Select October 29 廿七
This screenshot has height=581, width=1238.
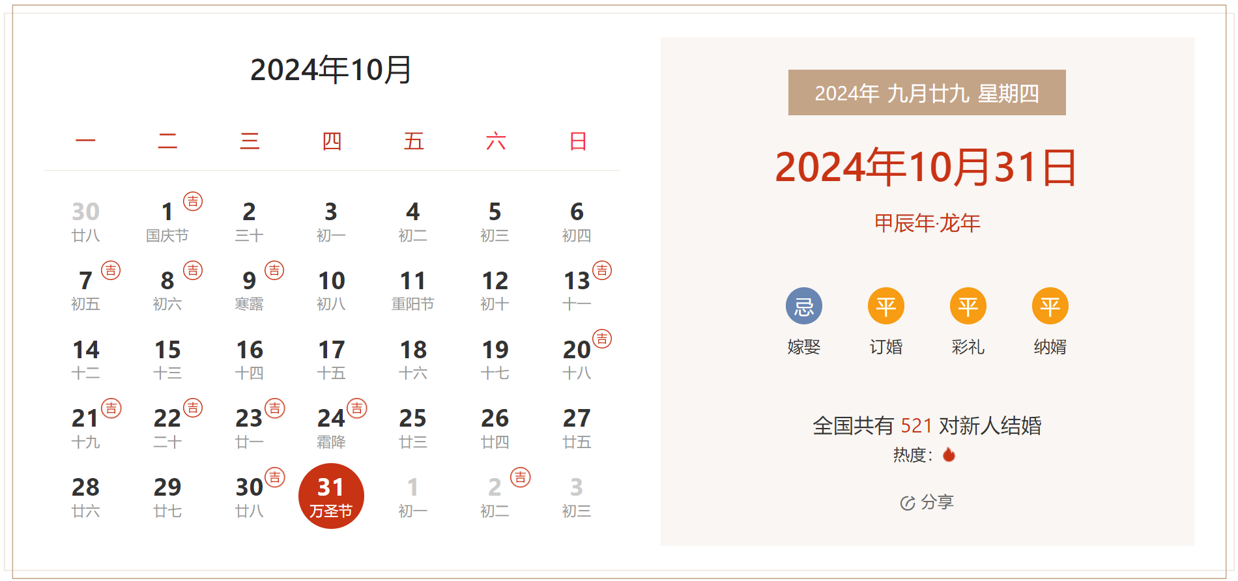[x=167, y=497]
